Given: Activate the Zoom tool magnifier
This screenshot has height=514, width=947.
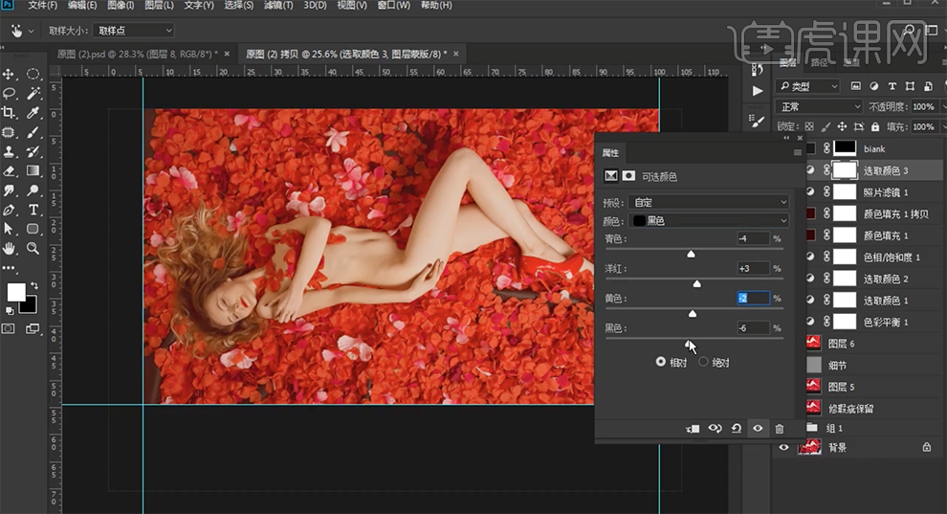Looking at the screenshot, I should (x=33, y=249).
